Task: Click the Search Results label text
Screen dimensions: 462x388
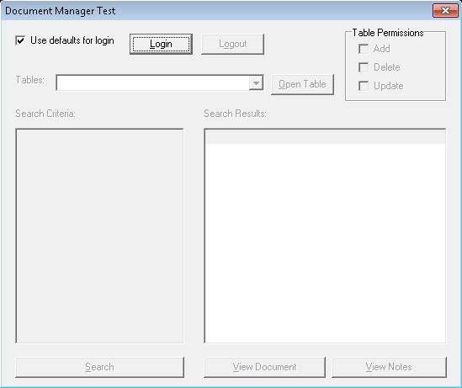Action: [235, 114]
